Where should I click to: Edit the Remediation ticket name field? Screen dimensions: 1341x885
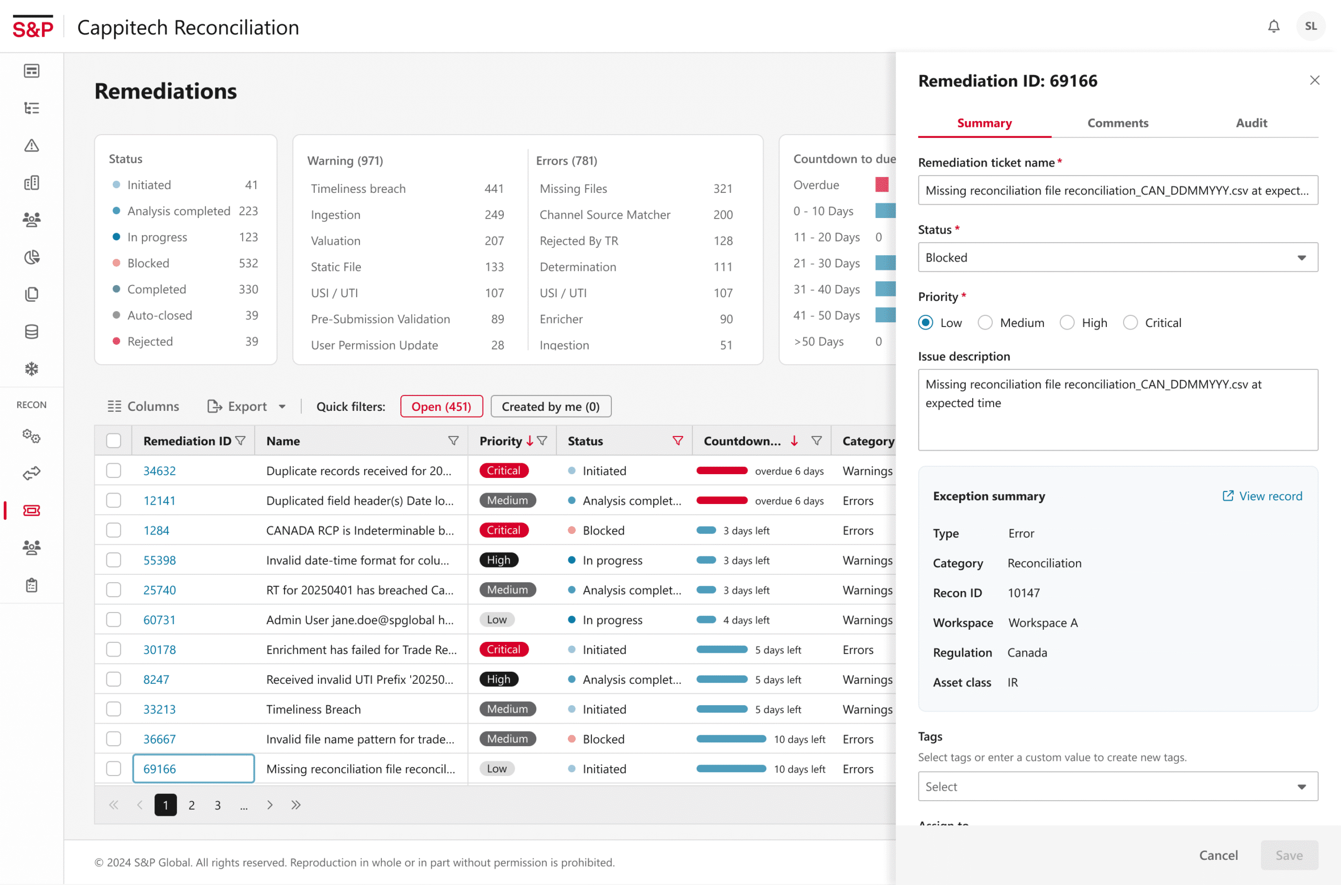[1118, 190]
